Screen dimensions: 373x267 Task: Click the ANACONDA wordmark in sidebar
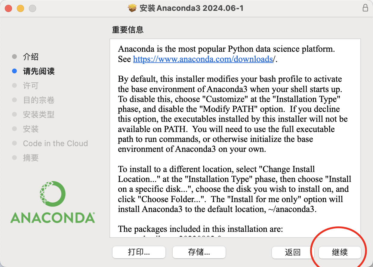click(x=53, y=218)
